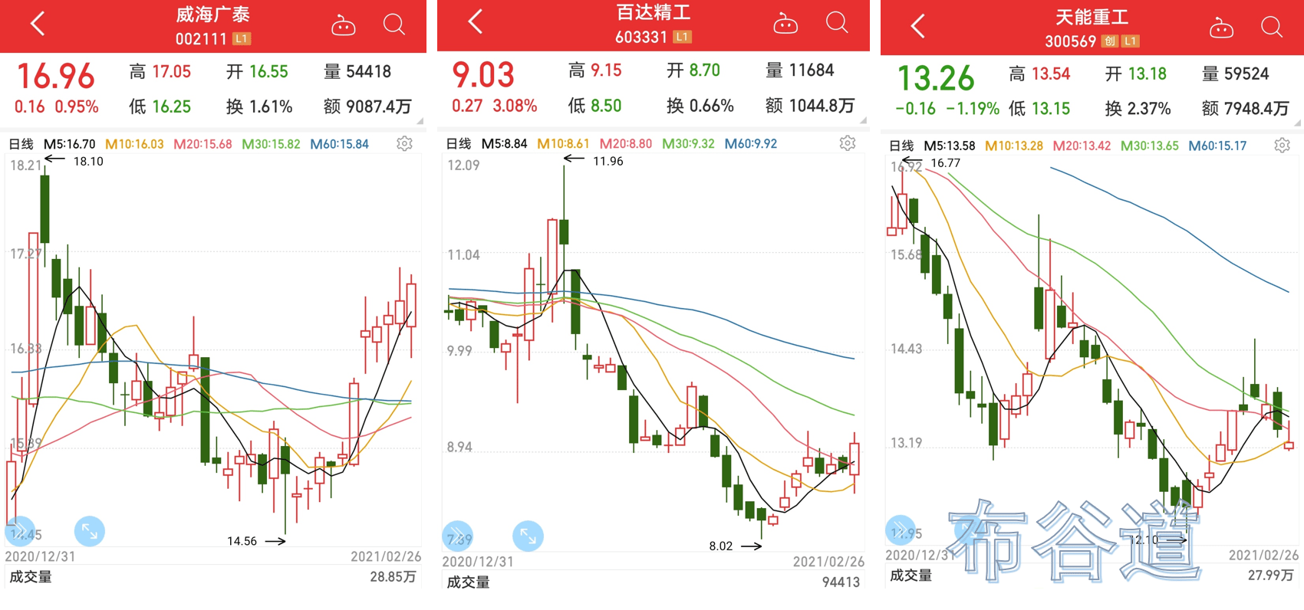Tap M5:16.70 moving average label

click(x=70, y=144)
